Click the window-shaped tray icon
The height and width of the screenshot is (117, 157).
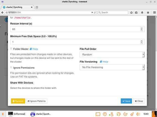pyautogui.click(x=98, y=114)
